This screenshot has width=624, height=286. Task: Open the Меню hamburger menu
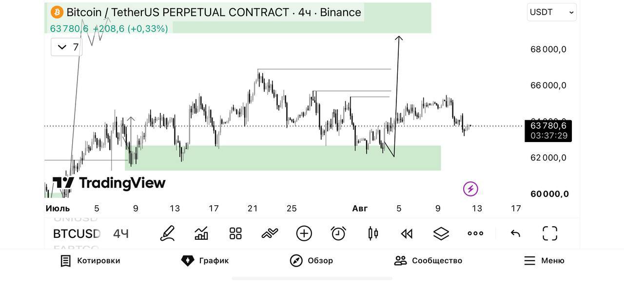tap(544, 261)
